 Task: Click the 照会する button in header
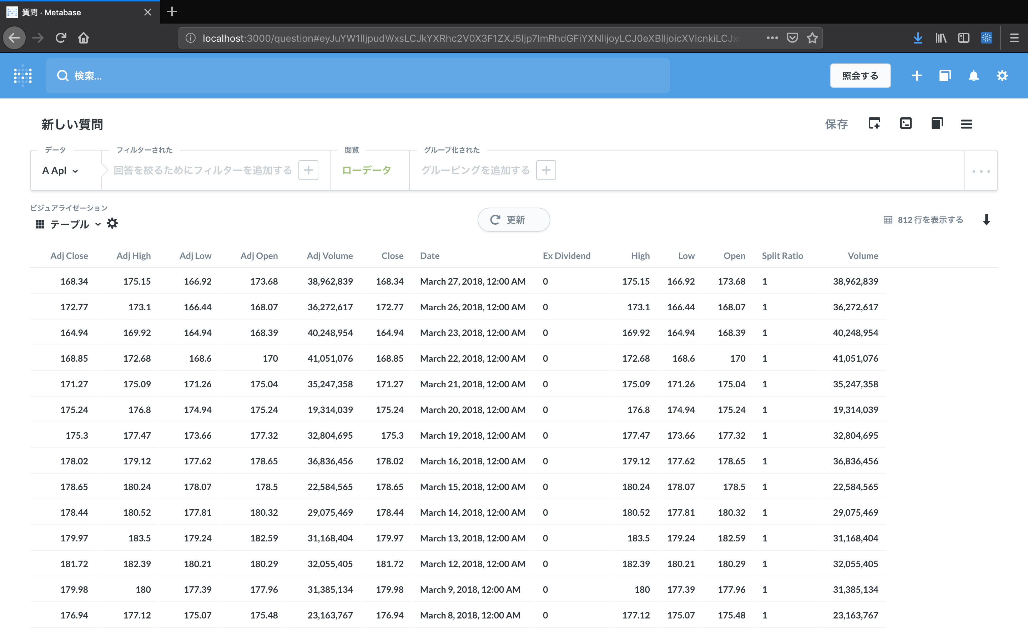pos(860,76)
